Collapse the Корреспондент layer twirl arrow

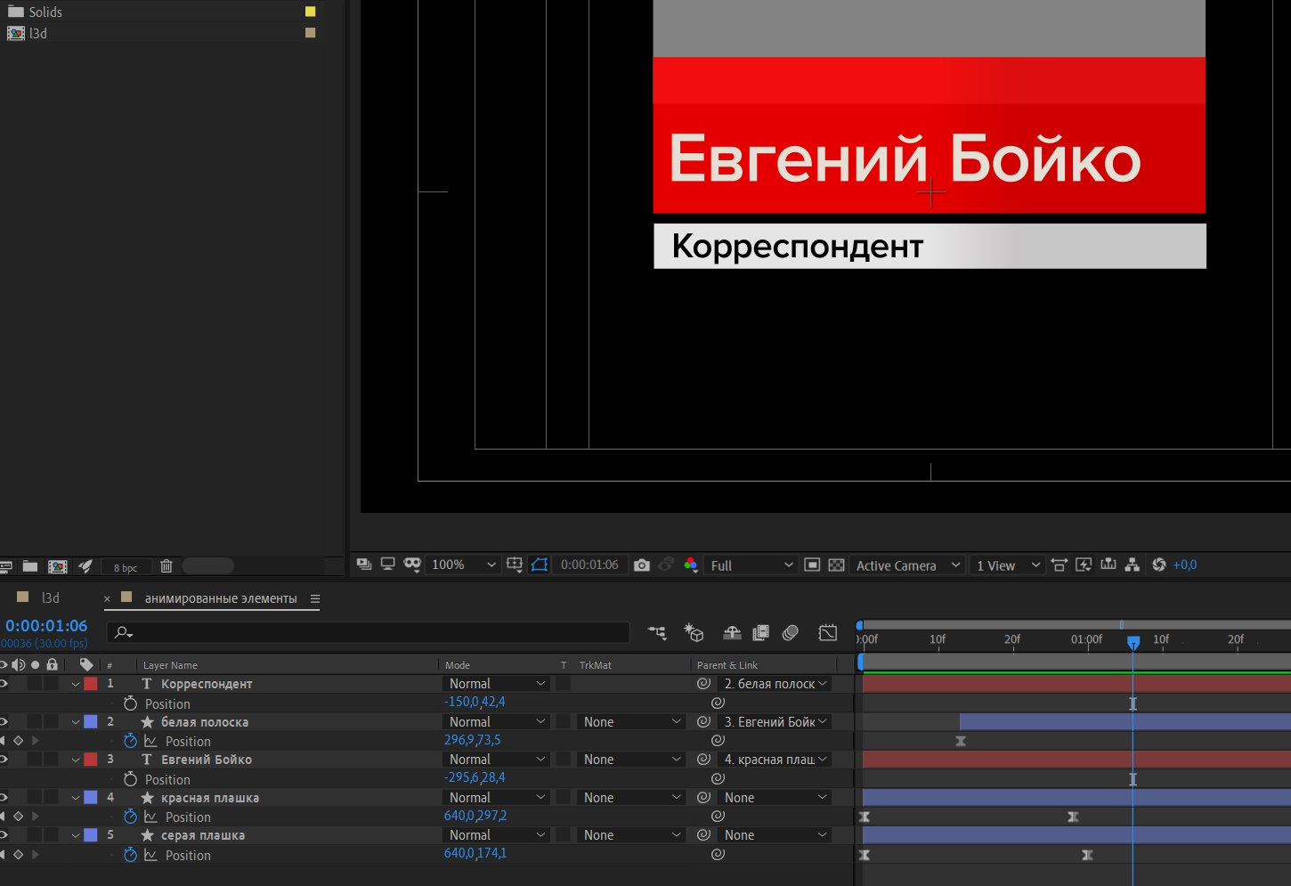pyautogui.click(x=76, y=684)
